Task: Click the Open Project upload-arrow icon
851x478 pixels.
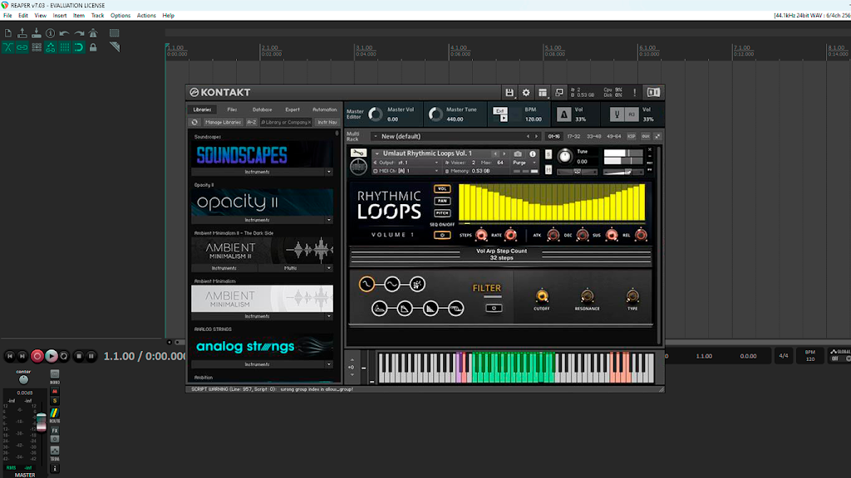Action: coord(22,33)
